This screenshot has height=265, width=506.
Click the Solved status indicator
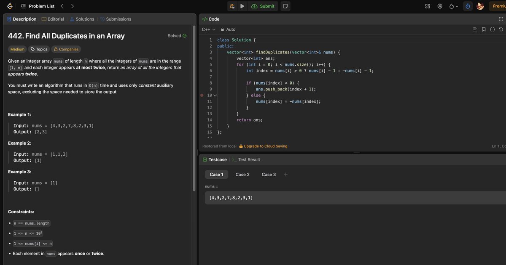pos(177,36)
